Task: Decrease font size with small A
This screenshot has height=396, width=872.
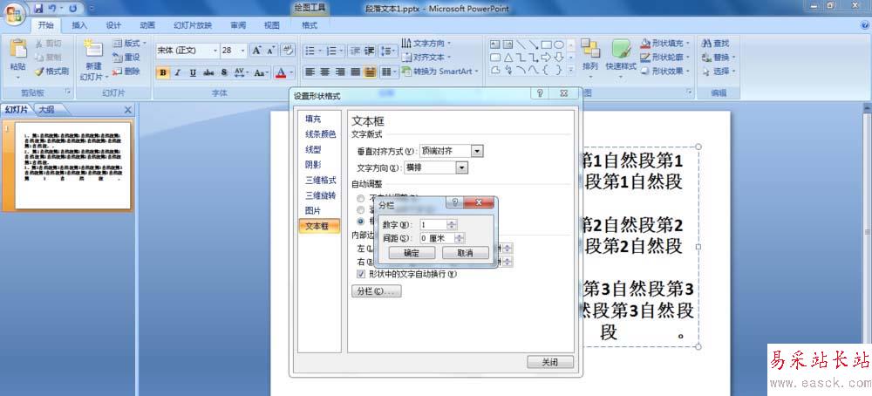Action: point(270,51)
